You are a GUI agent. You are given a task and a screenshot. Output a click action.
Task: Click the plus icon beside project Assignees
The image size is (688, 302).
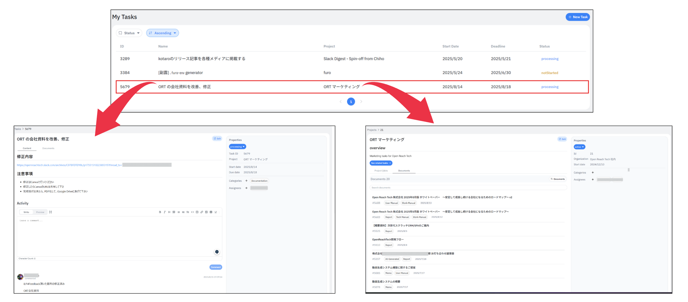[x=593, y=179]
